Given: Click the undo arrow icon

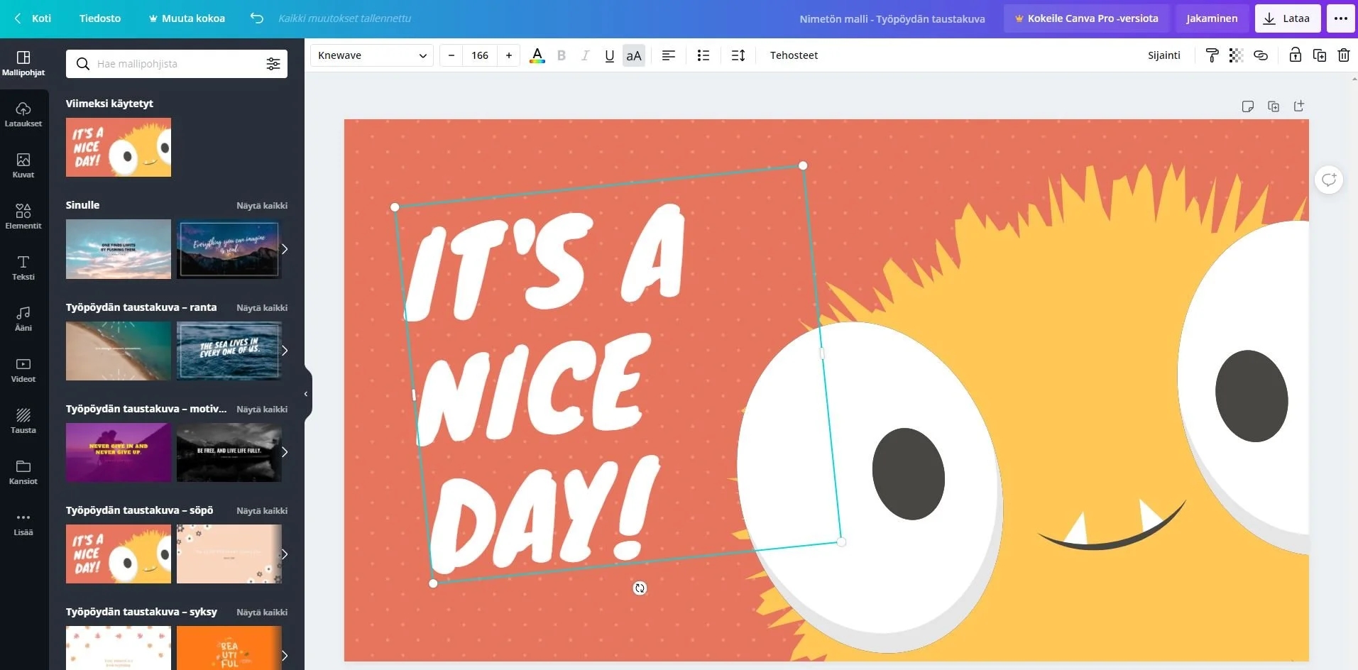Looking at the screenshot, I should tap(257, 18).
